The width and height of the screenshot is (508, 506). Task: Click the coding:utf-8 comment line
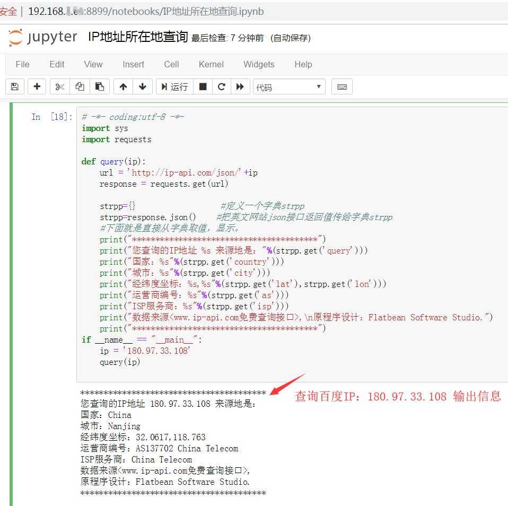point(133,117)
